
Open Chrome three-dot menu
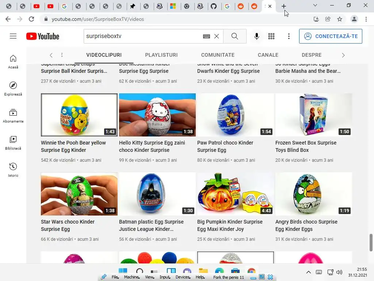click(366, 19)
